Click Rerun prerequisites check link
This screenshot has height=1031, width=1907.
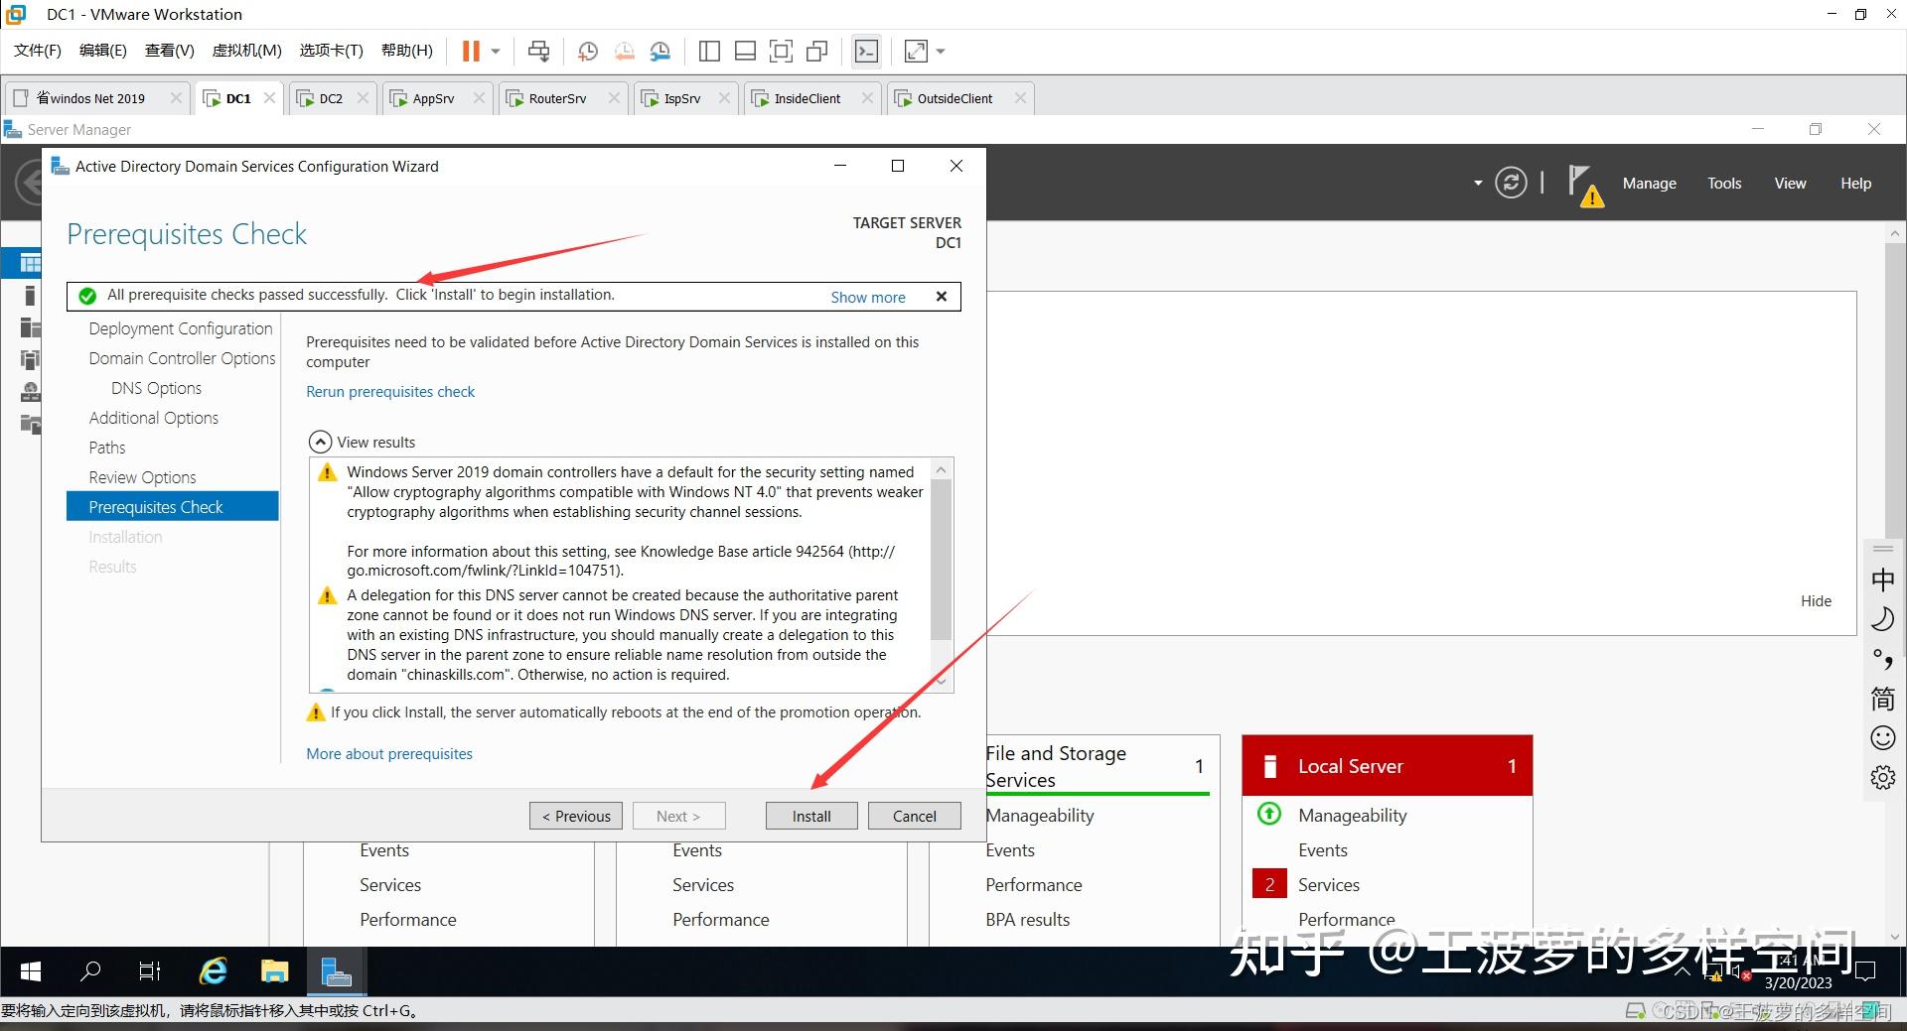tap(390, 392)
